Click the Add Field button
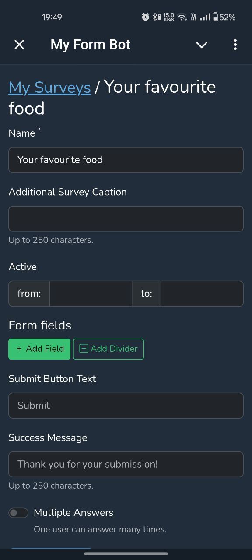The image size is (252, 560). coord(39,349)
